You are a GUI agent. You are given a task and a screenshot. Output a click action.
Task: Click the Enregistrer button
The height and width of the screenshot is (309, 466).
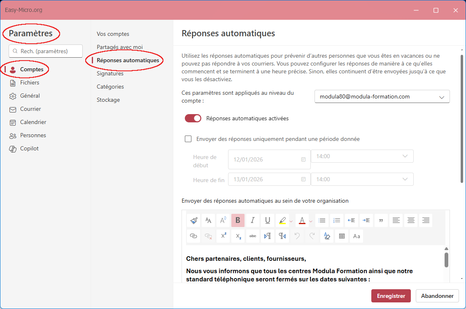(391, 296)
